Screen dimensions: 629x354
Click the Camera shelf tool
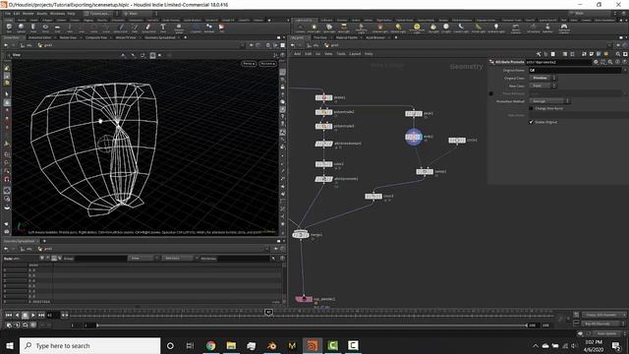pyautogui.click(x=300, y=29)
